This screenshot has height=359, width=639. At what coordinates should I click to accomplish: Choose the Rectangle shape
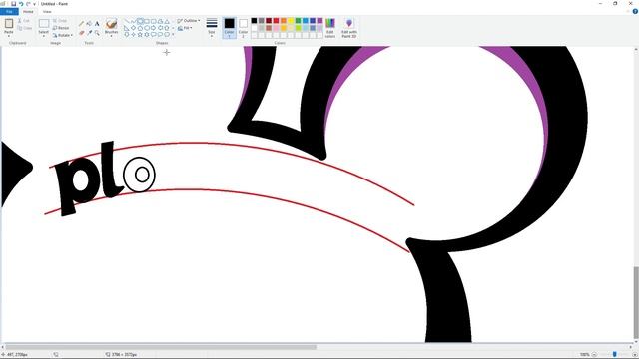tap(147, 21)
